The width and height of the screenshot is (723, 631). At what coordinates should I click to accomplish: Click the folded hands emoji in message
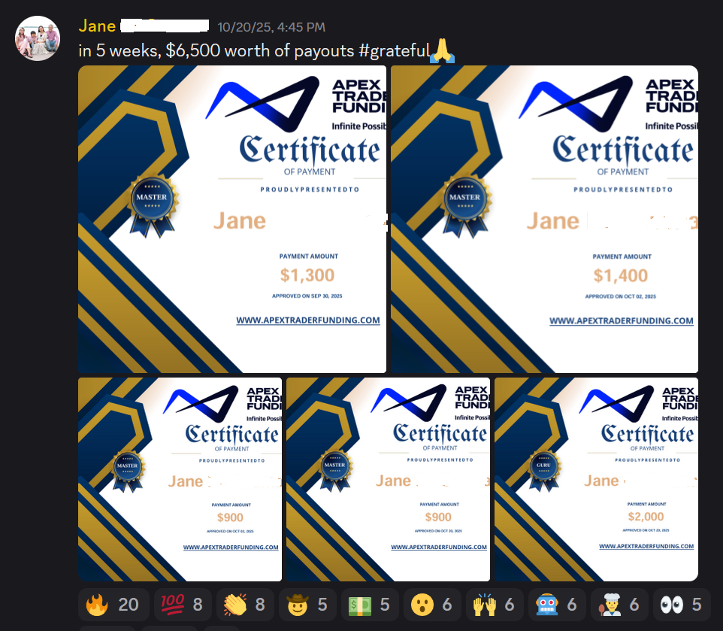pyautogui.click(x=442, y=50)
